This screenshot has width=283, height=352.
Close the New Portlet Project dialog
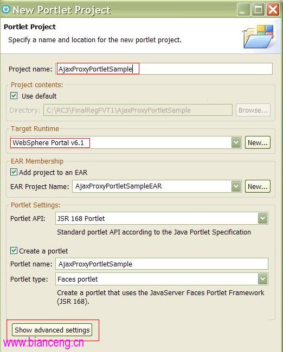pos(273,10)
